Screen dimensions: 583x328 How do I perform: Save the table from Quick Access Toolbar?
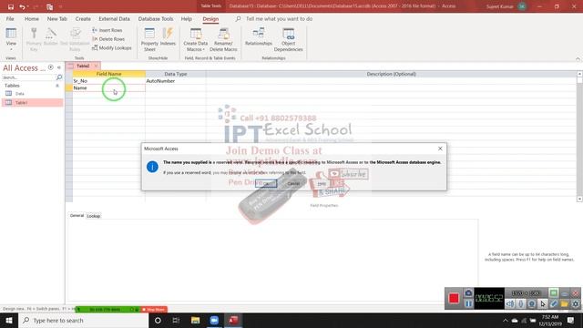pyautogui.click(x=11, y=6)
